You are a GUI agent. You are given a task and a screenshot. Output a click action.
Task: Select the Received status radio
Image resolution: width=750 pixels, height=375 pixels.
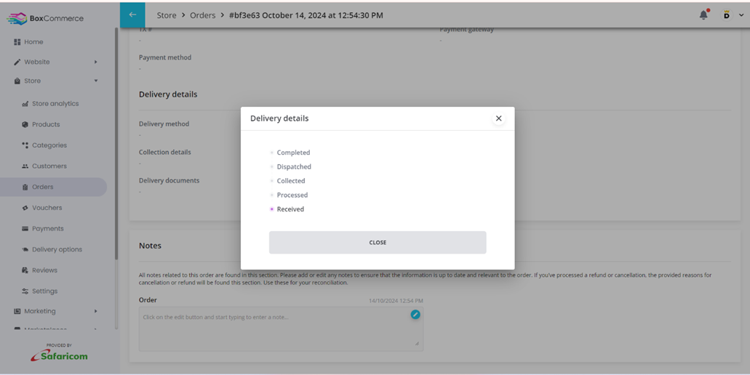coord(271,209)
